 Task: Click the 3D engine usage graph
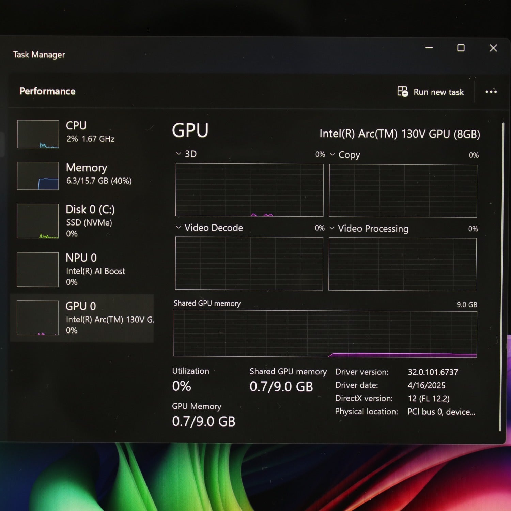pos(249,190)
